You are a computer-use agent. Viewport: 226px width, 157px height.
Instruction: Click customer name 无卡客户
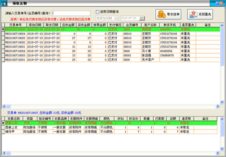click(148, 60)
